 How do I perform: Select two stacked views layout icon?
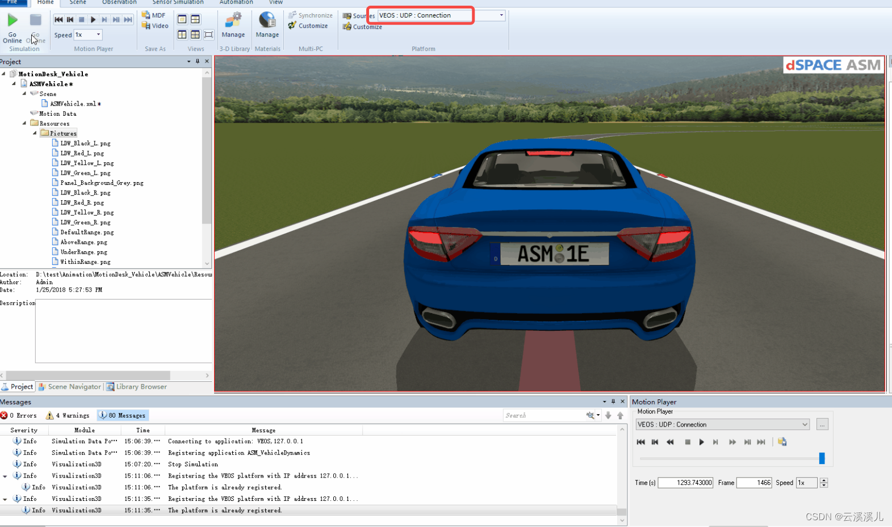click(195, 19)
